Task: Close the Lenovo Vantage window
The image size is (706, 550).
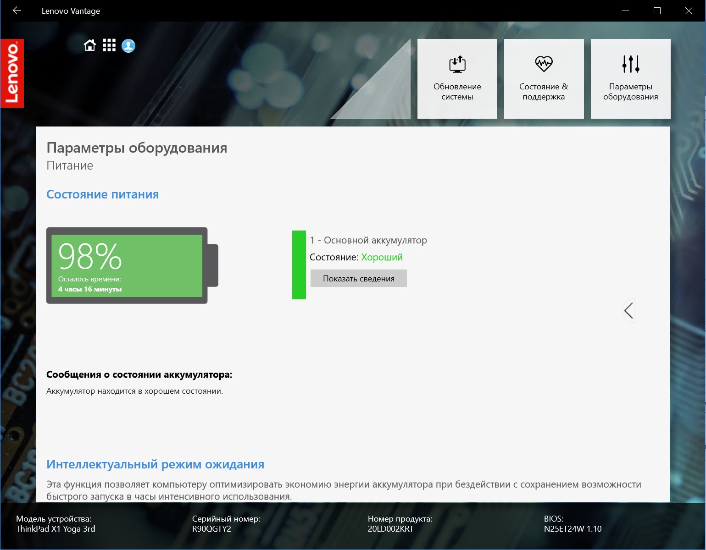Action: coord(689,11)
